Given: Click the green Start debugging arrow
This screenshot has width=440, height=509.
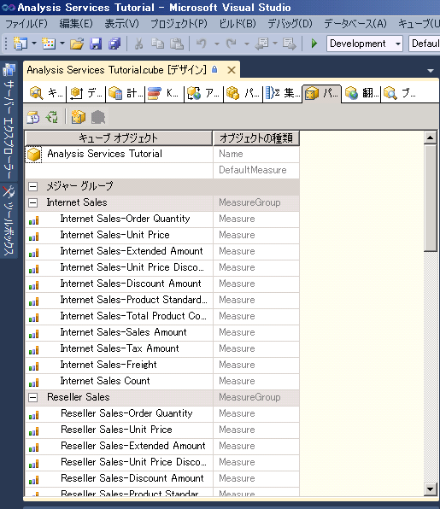Looking at the screenshot, I should (x=314, y=44).
